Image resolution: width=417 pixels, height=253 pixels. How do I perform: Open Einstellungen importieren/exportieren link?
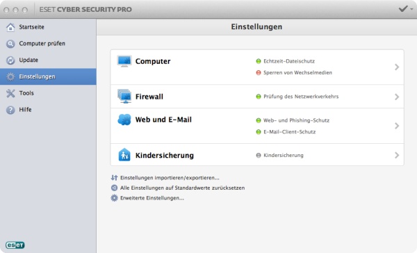click(x=170, y=178)
